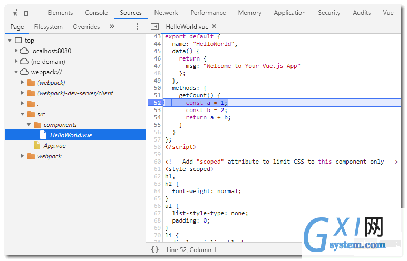Expand the localhost:8080 node
The image size is (407, 261).
click(16, 51)
